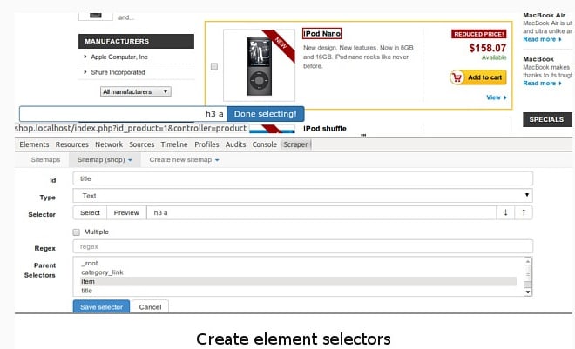Tick the iPod Nano compare checkbox
575x349 pixels.
pos(214,66)
